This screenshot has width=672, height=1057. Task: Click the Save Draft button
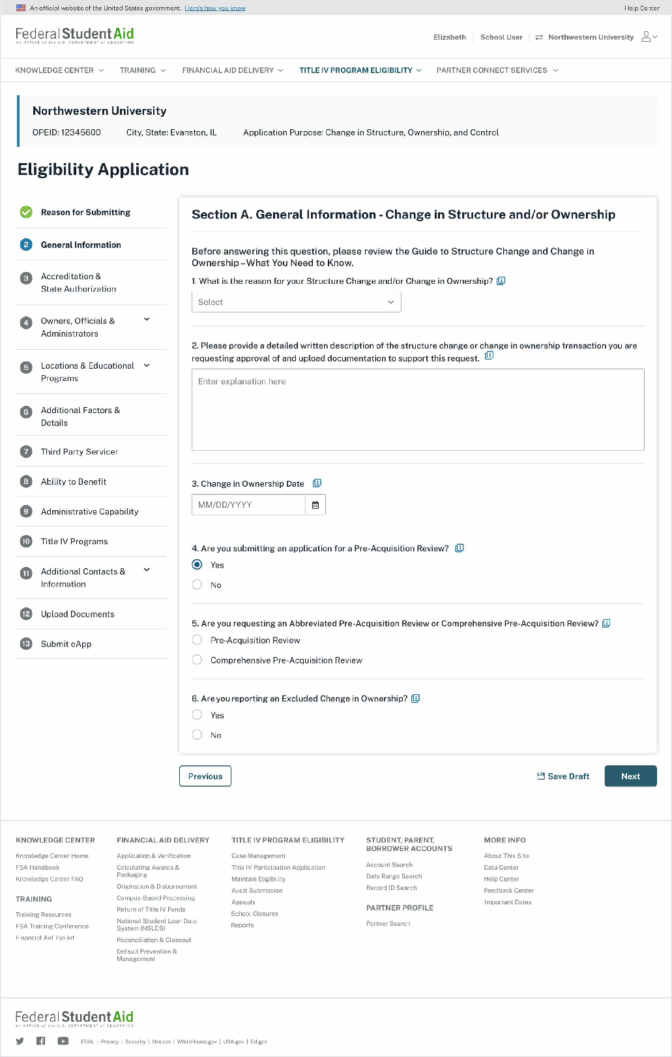[563, 776]
